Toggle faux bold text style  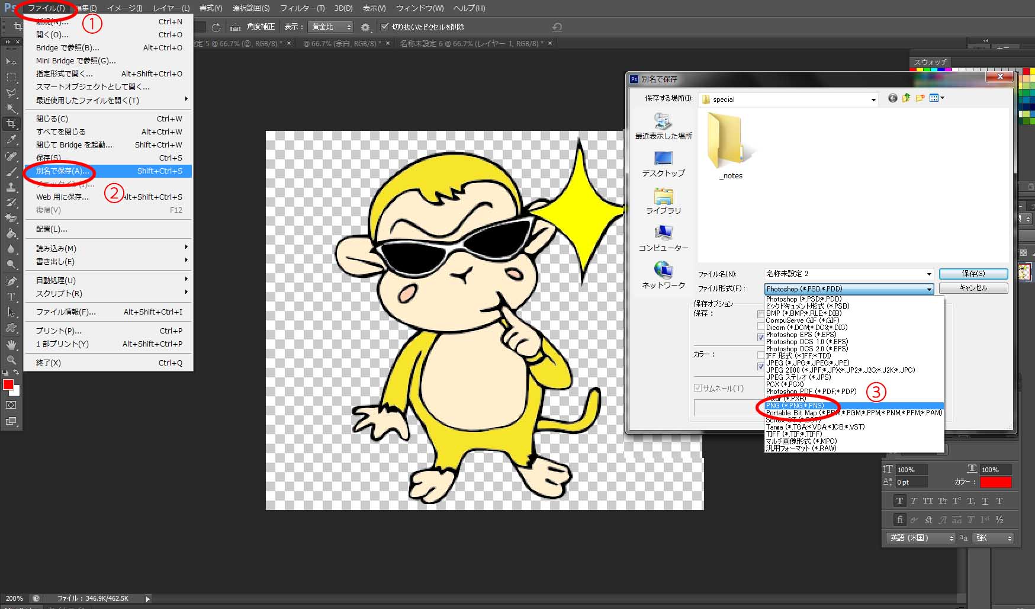[x=899, y=501]
